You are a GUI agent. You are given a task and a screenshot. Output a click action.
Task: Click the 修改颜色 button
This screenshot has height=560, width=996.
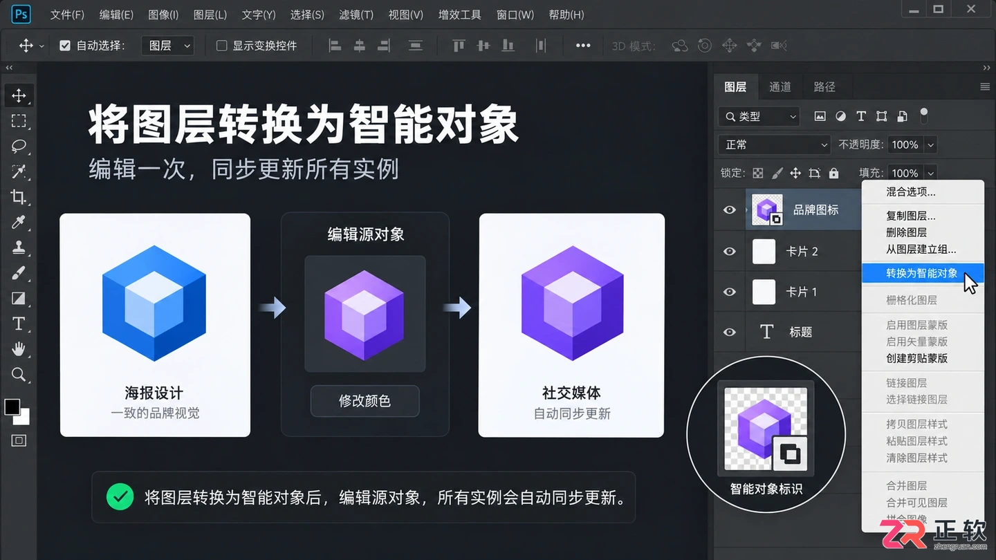click(x=365, y=401)
